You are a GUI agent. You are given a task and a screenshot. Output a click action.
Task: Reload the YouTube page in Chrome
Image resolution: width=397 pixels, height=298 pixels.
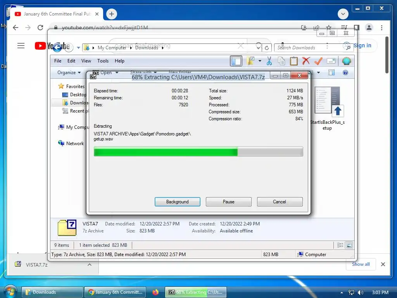pos(40,28)
